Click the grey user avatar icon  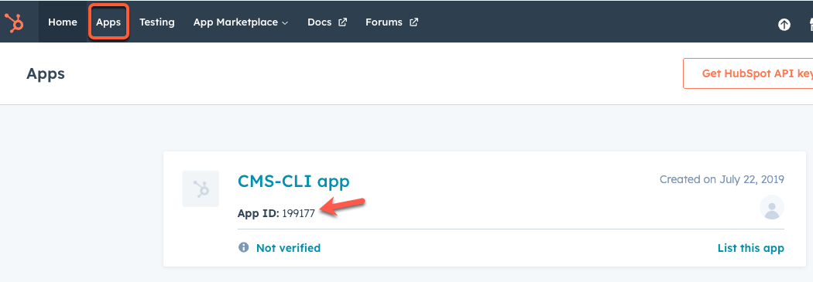point(771,208)
